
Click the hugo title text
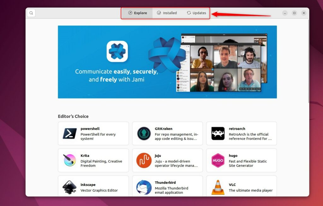[x=233, y=156]
